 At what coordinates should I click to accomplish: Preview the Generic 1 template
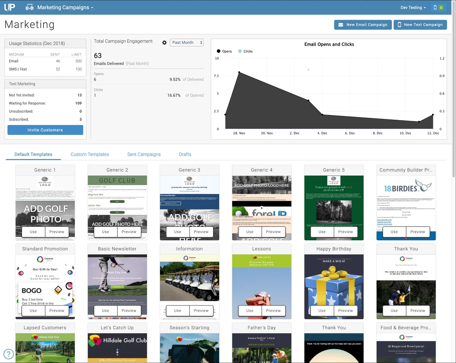[57, 232]
